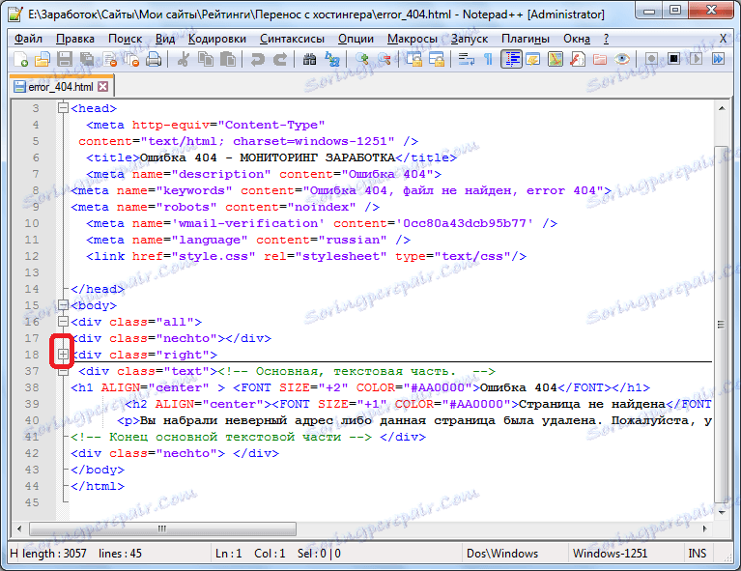Collapse the div class text fold marker
The image size is (741, 571).
63,372
